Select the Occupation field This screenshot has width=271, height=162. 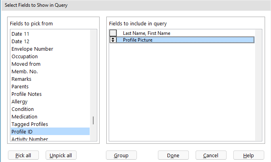click(25, 56)
